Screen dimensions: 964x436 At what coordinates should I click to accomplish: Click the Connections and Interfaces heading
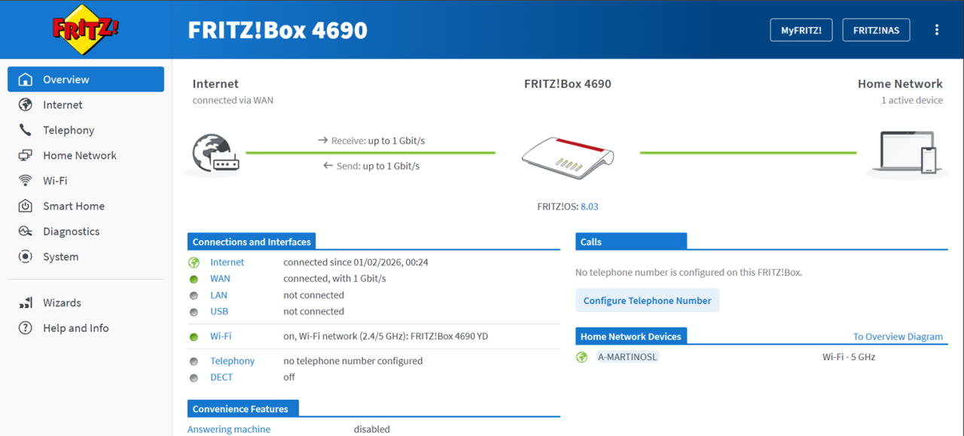coord(252,242)
